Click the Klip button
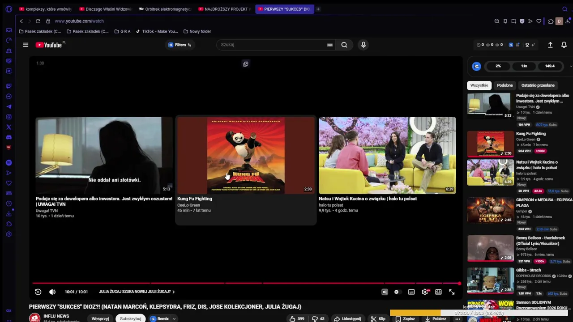Image resolution: width=573 pixels, height=322 pixels. (x=378, y=319)
